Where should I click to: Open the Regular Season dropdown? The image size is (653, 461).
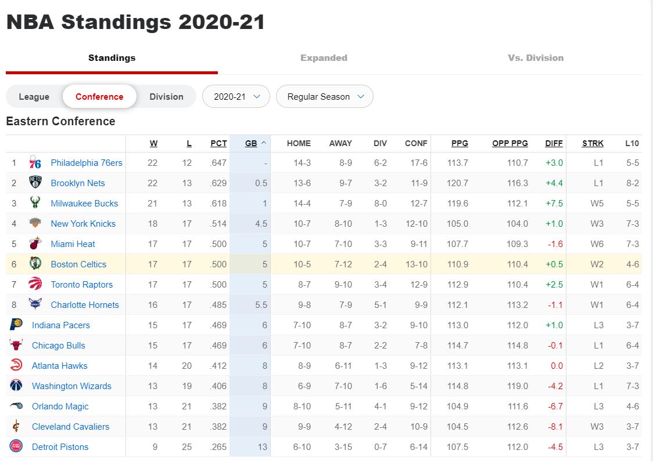pyautogui.click(x=325, y=96)
